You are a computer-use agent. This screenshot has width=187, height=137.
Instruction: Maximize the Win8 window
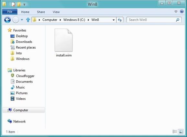(169, 3)
